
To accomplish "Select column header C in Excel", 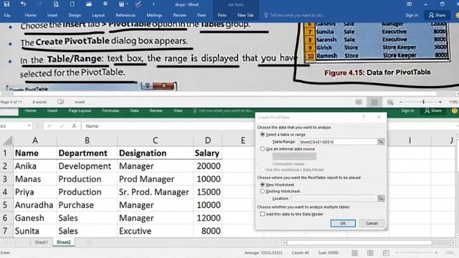I will tap(155, 140).
